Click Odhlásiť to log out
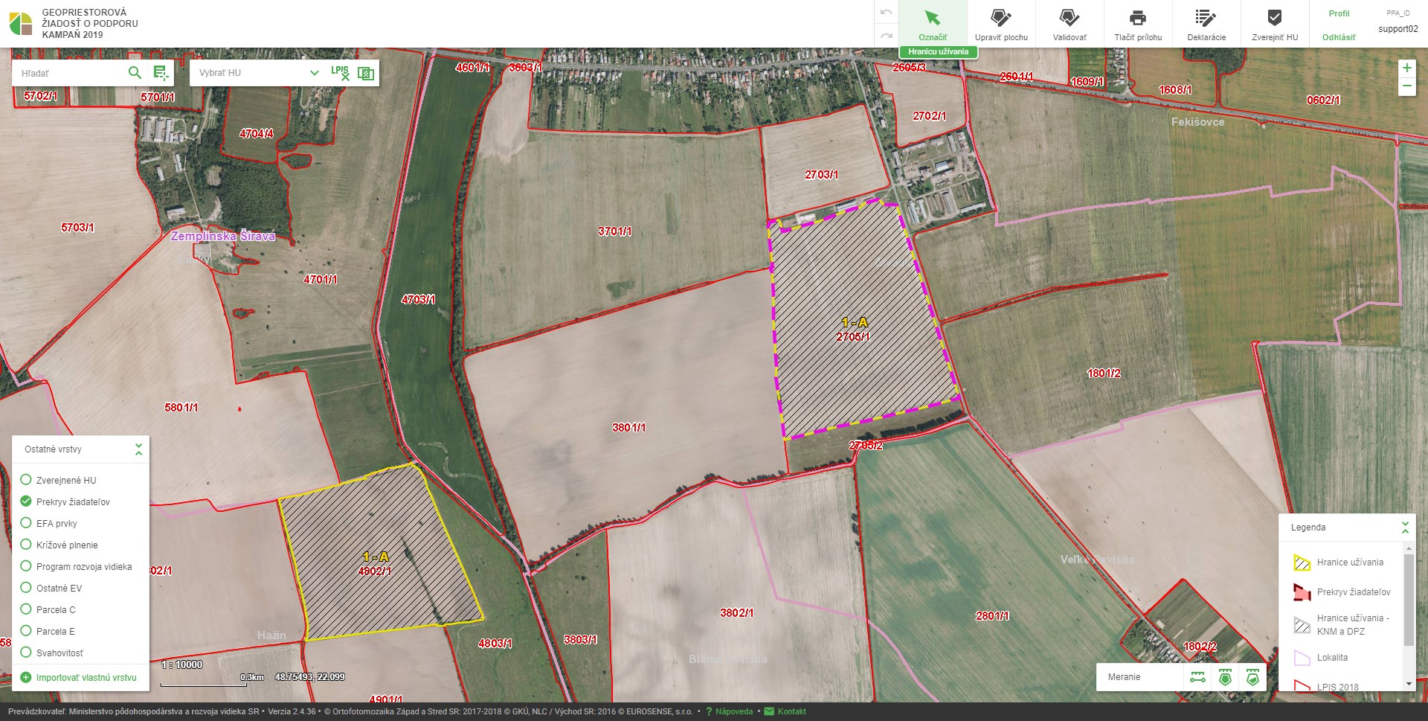 point(1339,37)
